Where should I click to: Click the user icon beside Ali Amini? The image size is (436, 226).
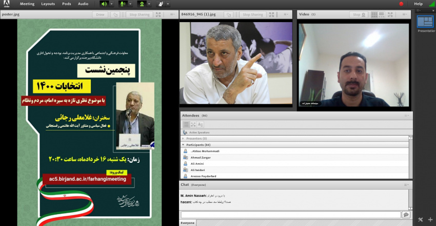[x=186, y=164]
